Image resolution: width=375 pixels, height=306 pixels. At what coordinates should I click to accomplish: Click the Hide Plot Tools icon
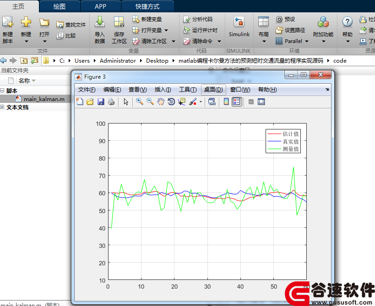pos(251,102)
